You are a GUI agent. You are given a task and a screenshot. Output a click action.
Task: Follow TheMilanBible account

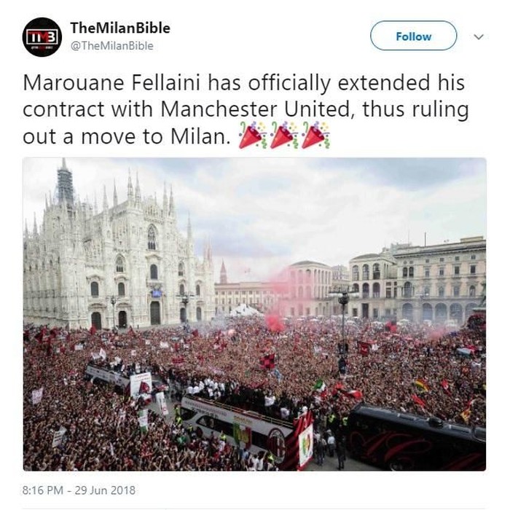click(x=413, y=36)
